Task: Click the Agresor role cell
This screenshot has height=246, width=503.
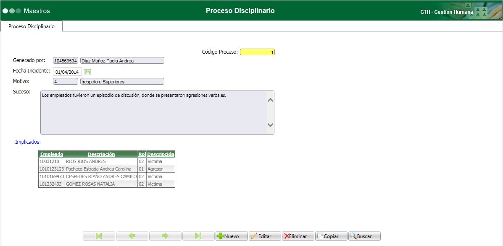Action: [x=161, y=169]
